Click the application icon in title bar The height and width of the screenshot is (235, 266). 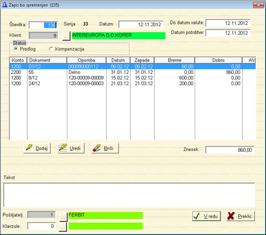click(x=4, y=4)
